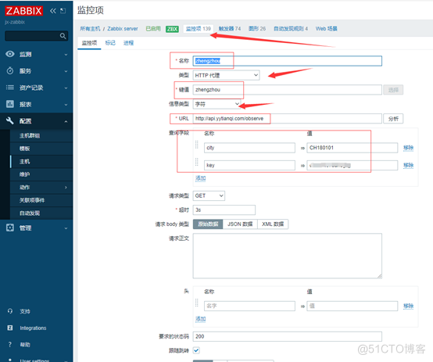This screenshot has height=362, width=433.
Task: Collapse the sidebar with the double-arrow icon
Action: (52, 11)
